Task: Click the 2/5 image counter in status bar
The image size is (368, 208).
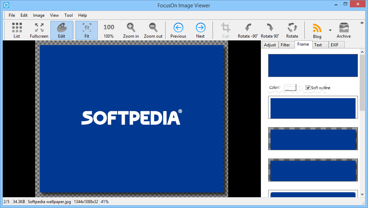Action: pos(7,202)
